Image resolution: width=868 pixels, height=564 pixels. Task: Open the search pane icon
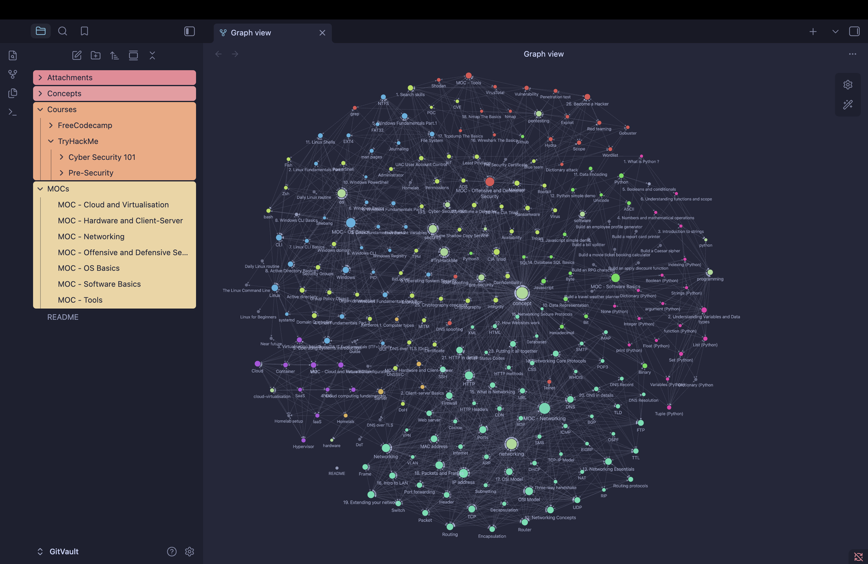pos(62,31)
